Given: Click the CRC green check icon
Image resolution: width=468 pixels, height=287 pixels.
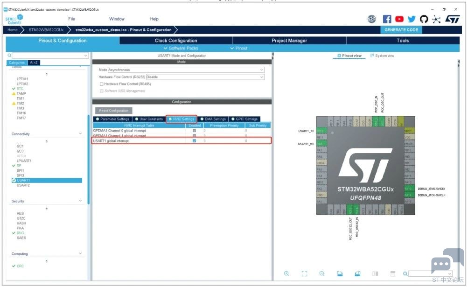Looking at the screenshot, I should 14,266.
